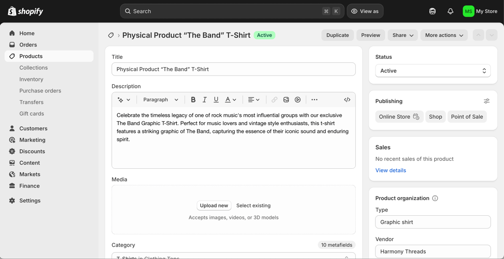Screen dimensions: 504x259
Task: Click the Marketing sidebar icon
Action: pos(12,140)
